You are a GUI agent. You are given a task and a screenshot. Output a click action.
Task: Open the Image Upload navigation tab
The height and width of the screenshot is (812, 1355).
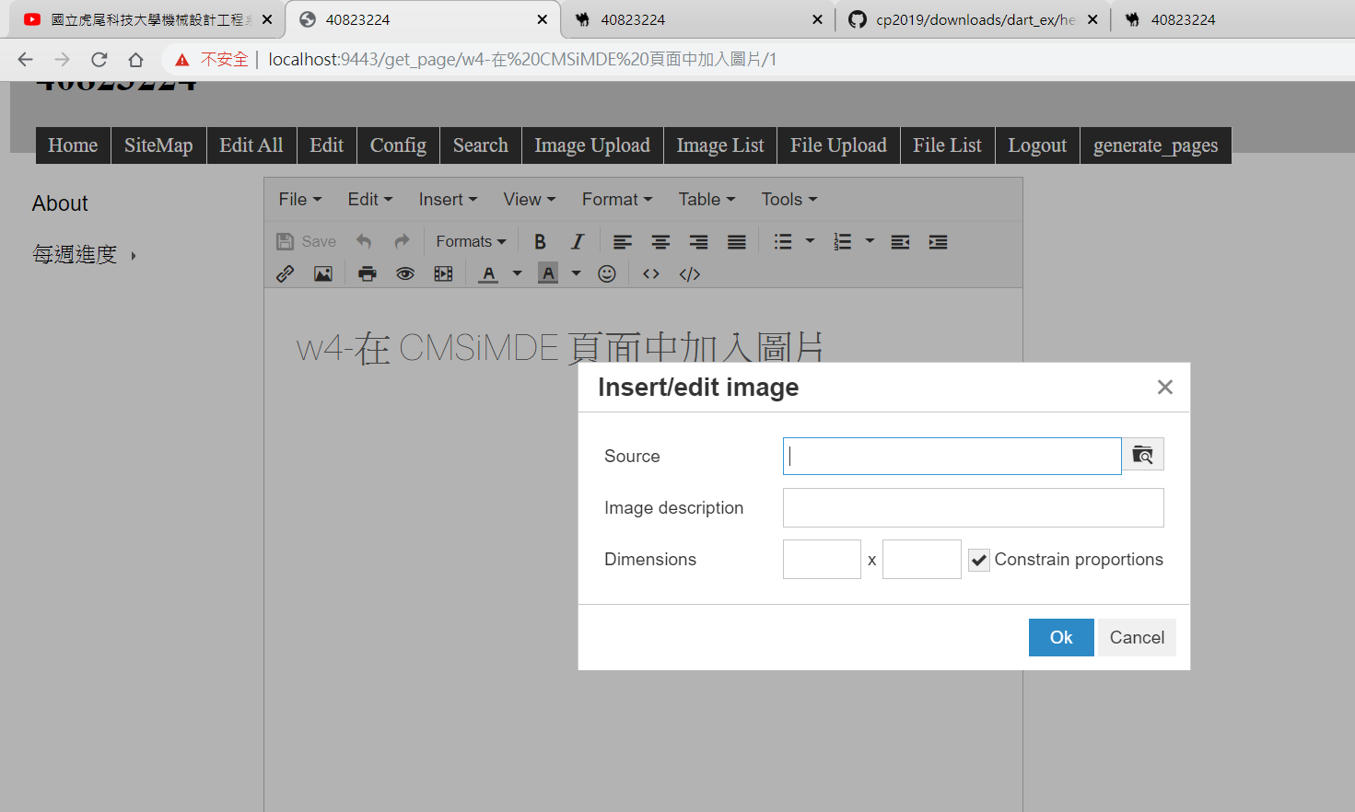[591, 145]
